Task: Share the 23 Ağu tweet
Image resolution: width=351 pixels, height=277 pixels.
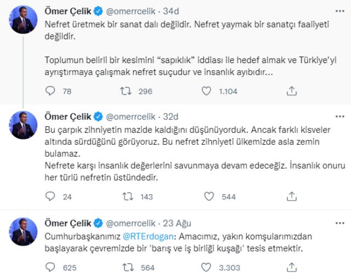Action: tap(292, 267)
